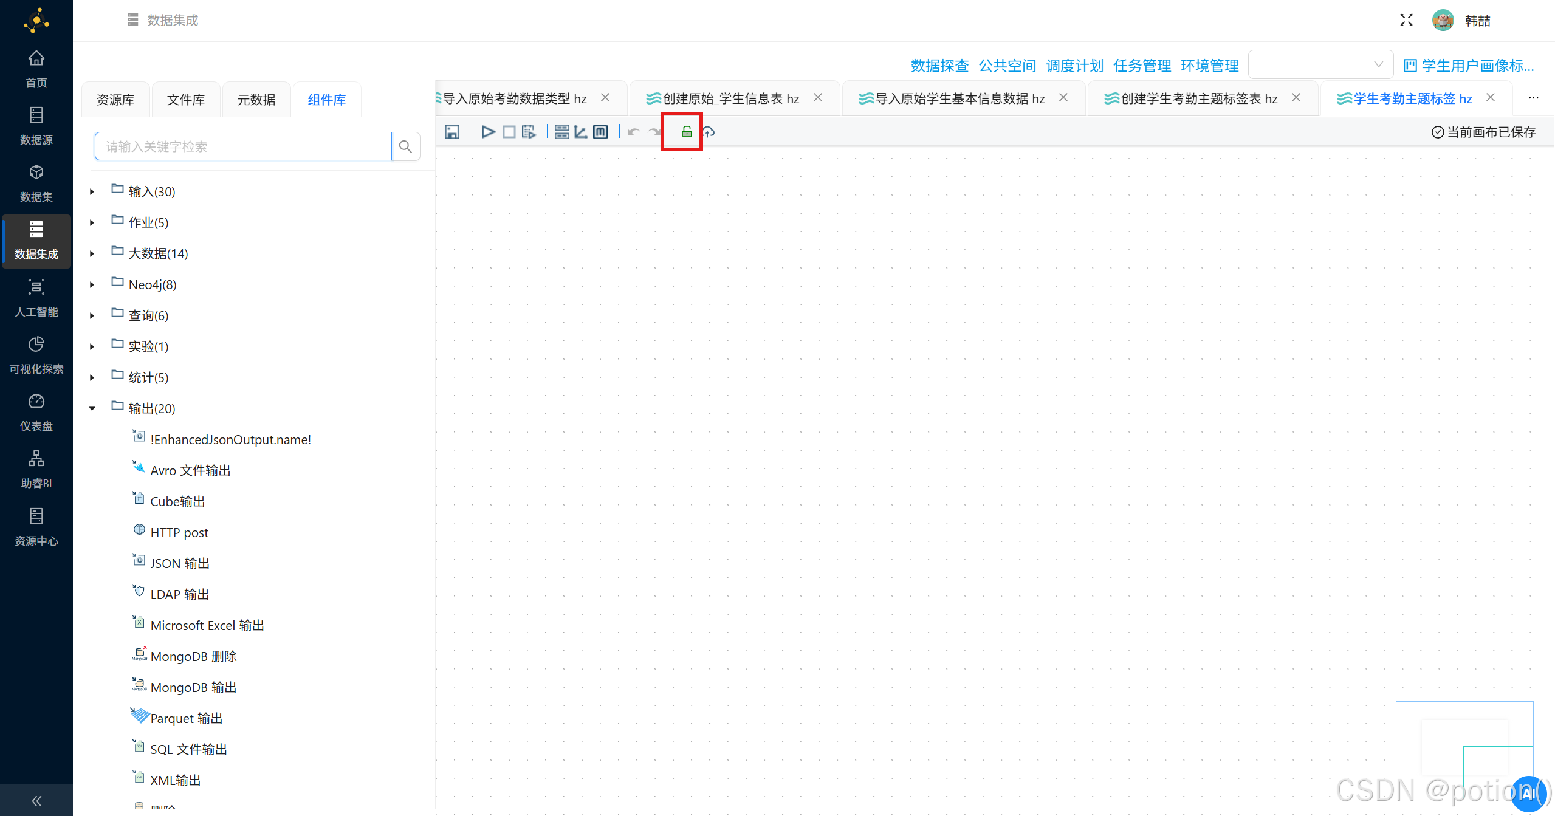Open the scheduled run calendar-play icon
The width and height of the screenshot is (1555, 816).
pyautogui.click(x=529, y=132)
